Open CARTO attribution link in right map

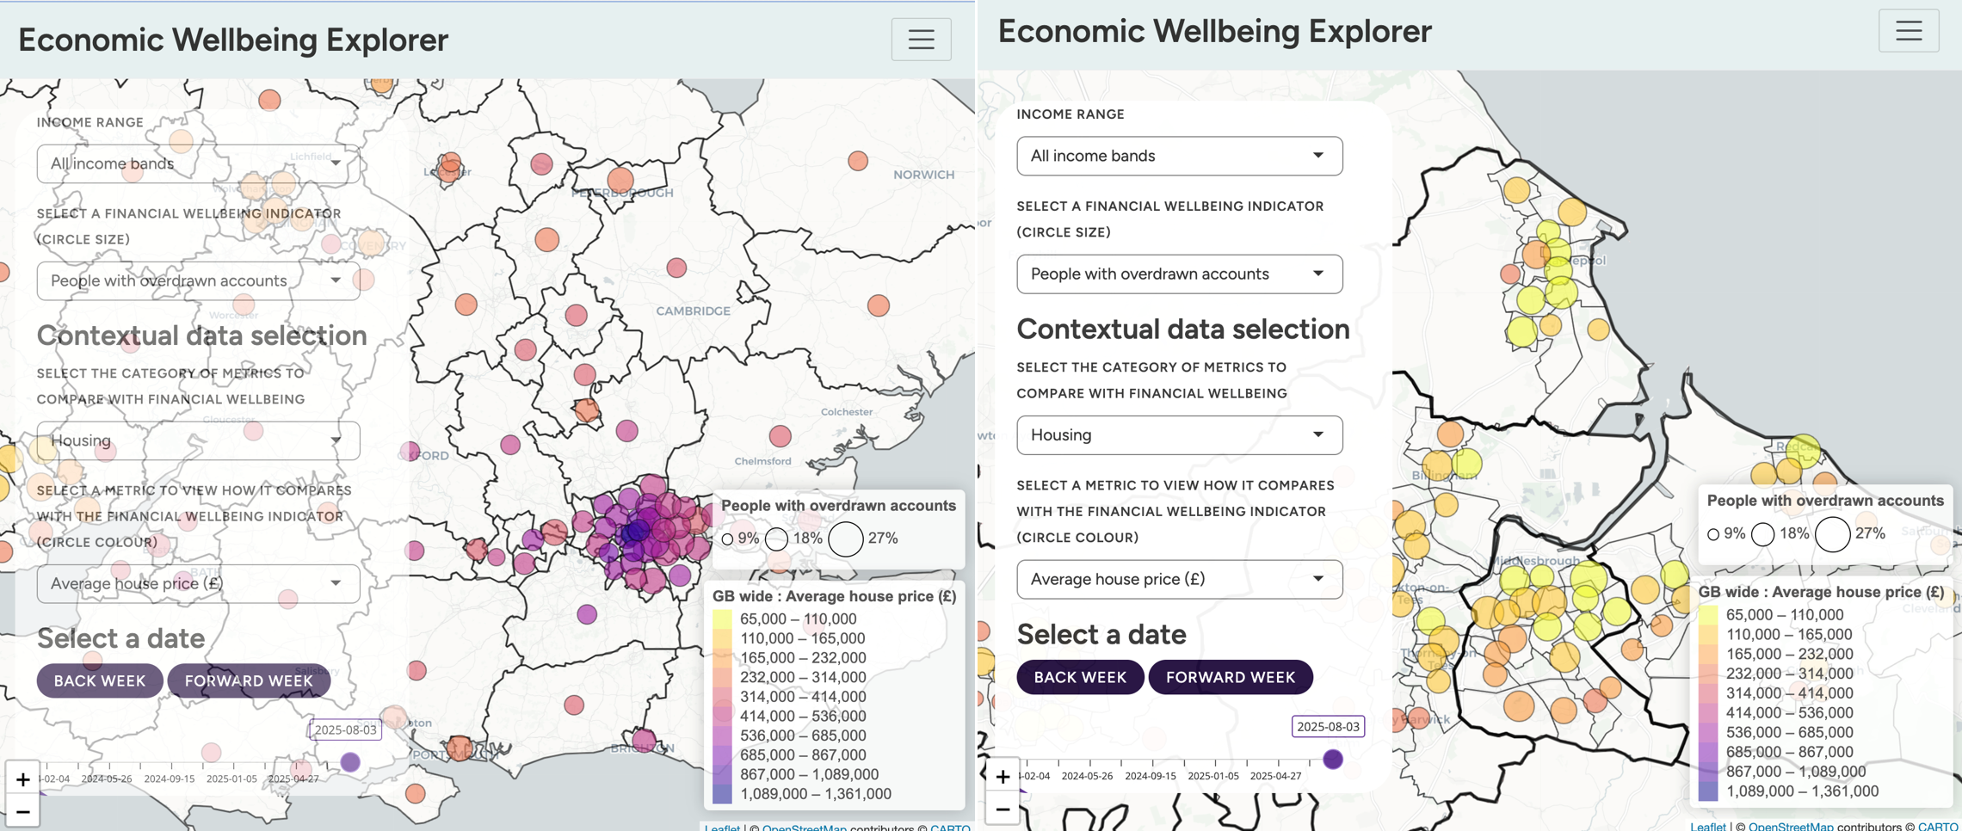pos(1938,826)
